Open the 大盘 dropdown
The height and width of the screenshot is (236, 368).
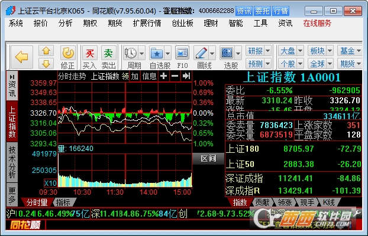[291, 51]
